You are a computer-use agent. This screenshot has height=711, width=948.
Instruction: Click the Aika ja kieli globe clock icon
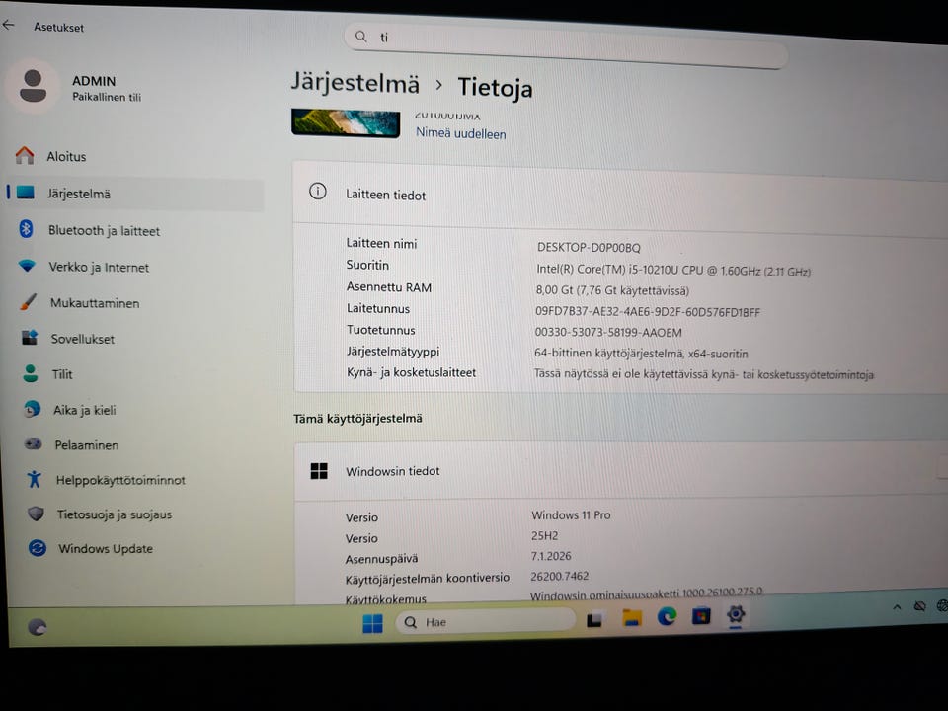[x=32, y=409]
